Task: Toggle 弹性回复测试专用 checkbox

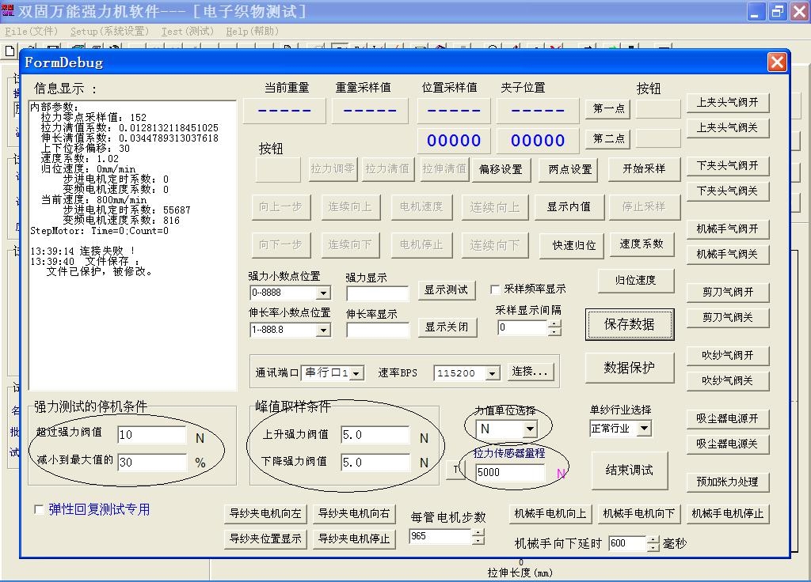Action: (x=40, y=510)
